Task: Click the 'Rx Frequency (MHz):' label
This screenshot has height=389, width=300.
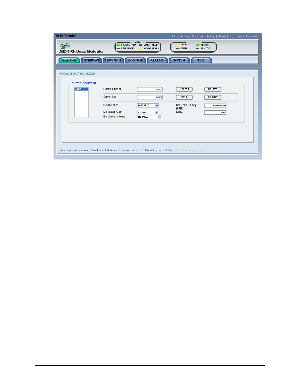Action: 186,107
